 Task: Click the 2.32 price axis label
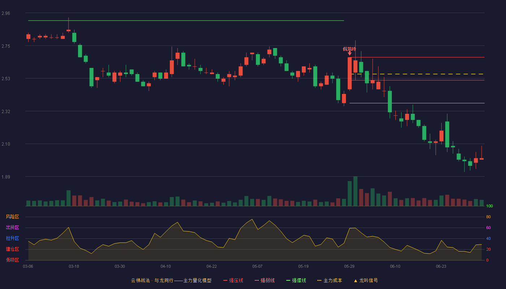(x=6, y=111)
